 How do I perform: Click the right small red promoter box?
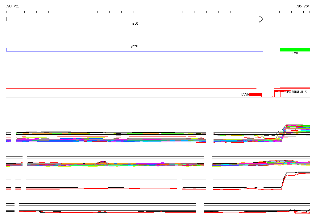(281, 97)
